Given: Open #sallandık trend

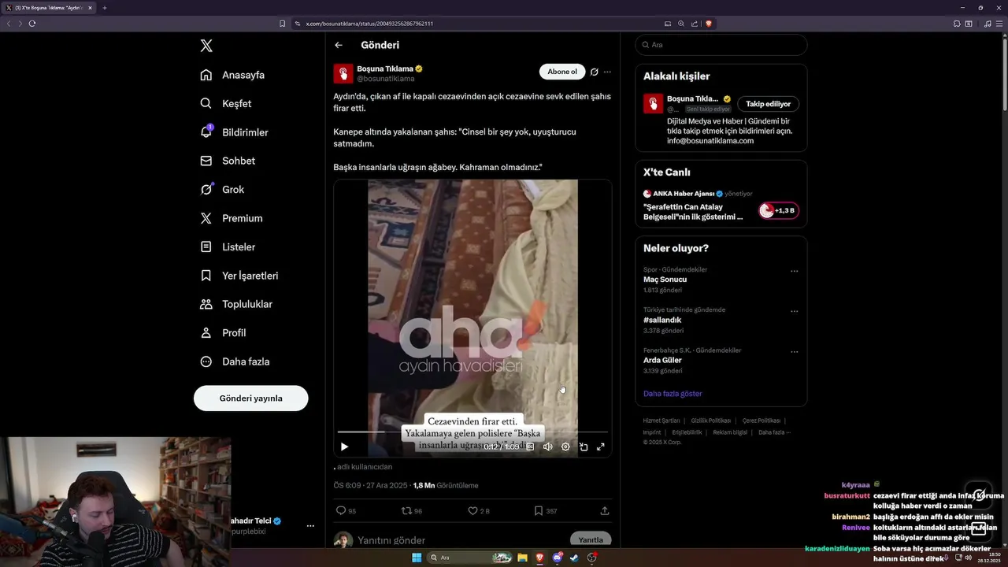Looking at the screenshot, I should tap(662, 320).
